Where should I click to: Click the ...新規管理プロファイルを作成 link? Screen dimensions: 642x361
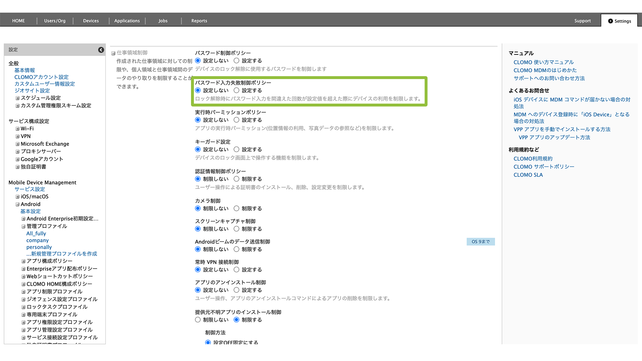coord(61,254)
